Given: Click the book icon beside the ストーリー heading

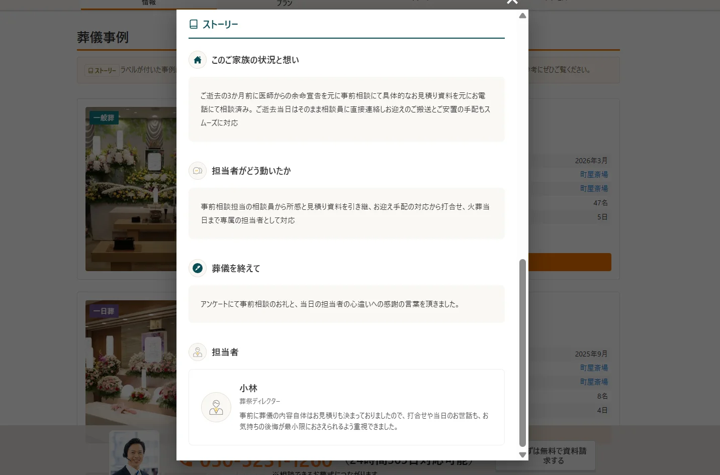Looking at the screenshot, I should click(x=194, y=23).
